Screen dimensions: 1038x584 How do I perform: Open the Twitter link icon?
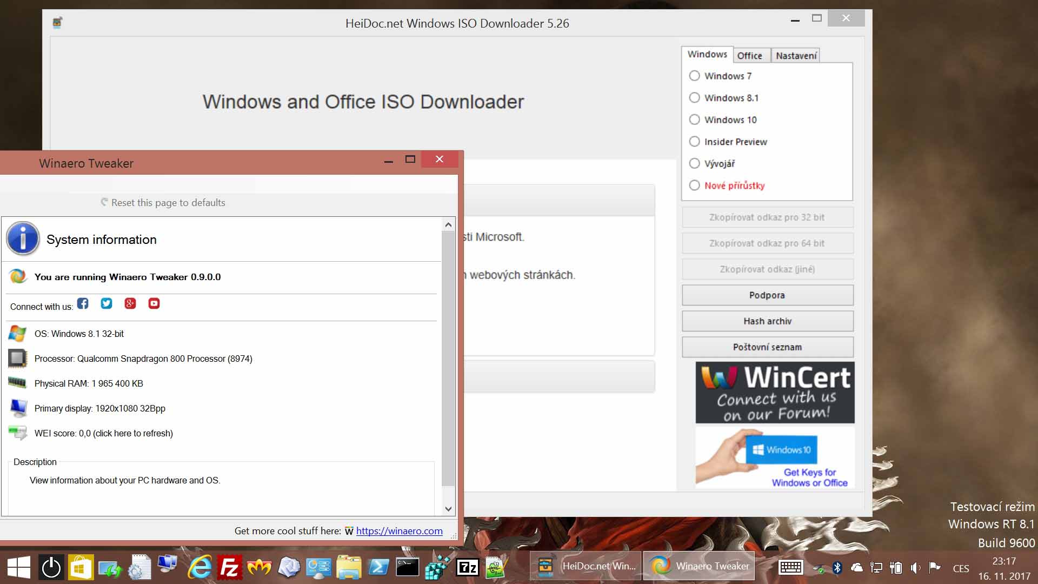pos(107,303)
